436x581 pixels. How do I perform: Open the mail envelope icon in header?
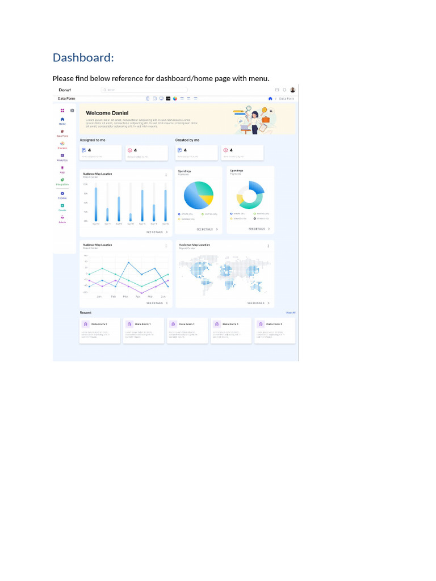coord(276,90)
